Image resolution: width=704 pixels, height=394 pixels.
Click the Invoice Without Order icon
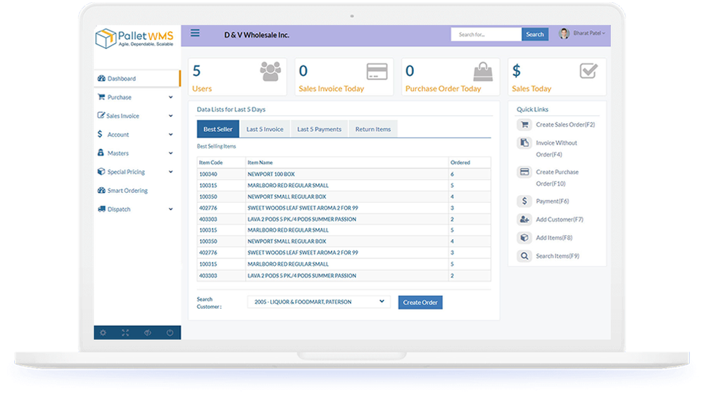pyautogui.click(x=524, y=143)
